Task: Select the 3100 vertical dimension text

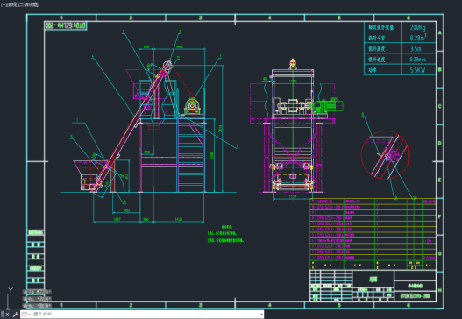Action: (212, 155)
